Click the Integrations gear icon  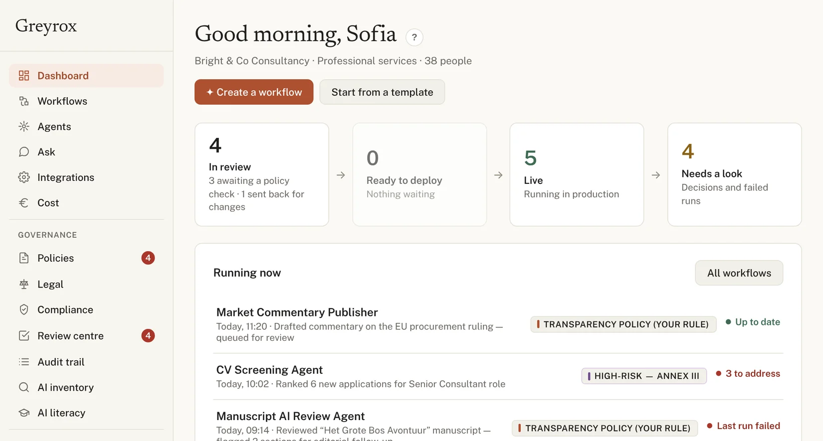(x=24, y=177)
